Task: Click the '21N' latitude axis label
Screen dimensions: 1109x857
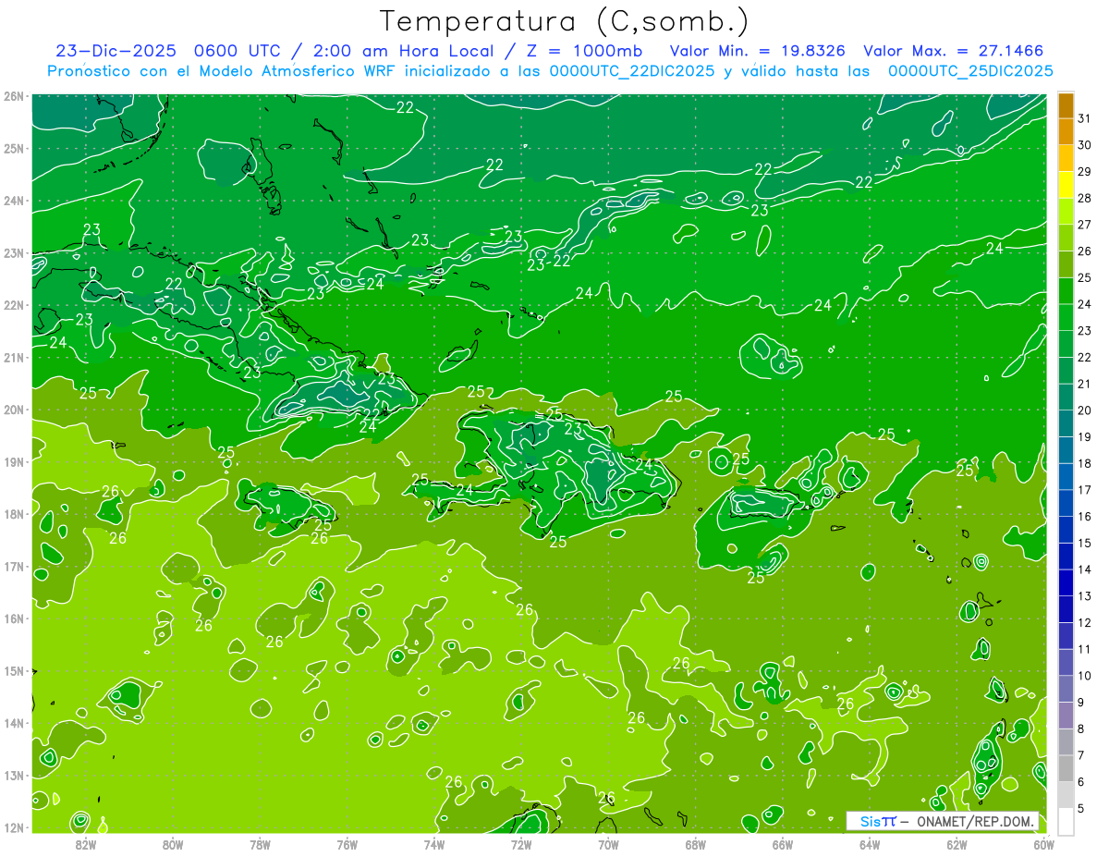Action: [x=14, y=357]
